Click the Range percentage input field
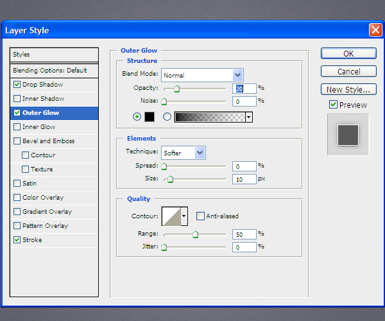This screenshot has width=385, height=321. pyautogui.click(x=244, y=234)
